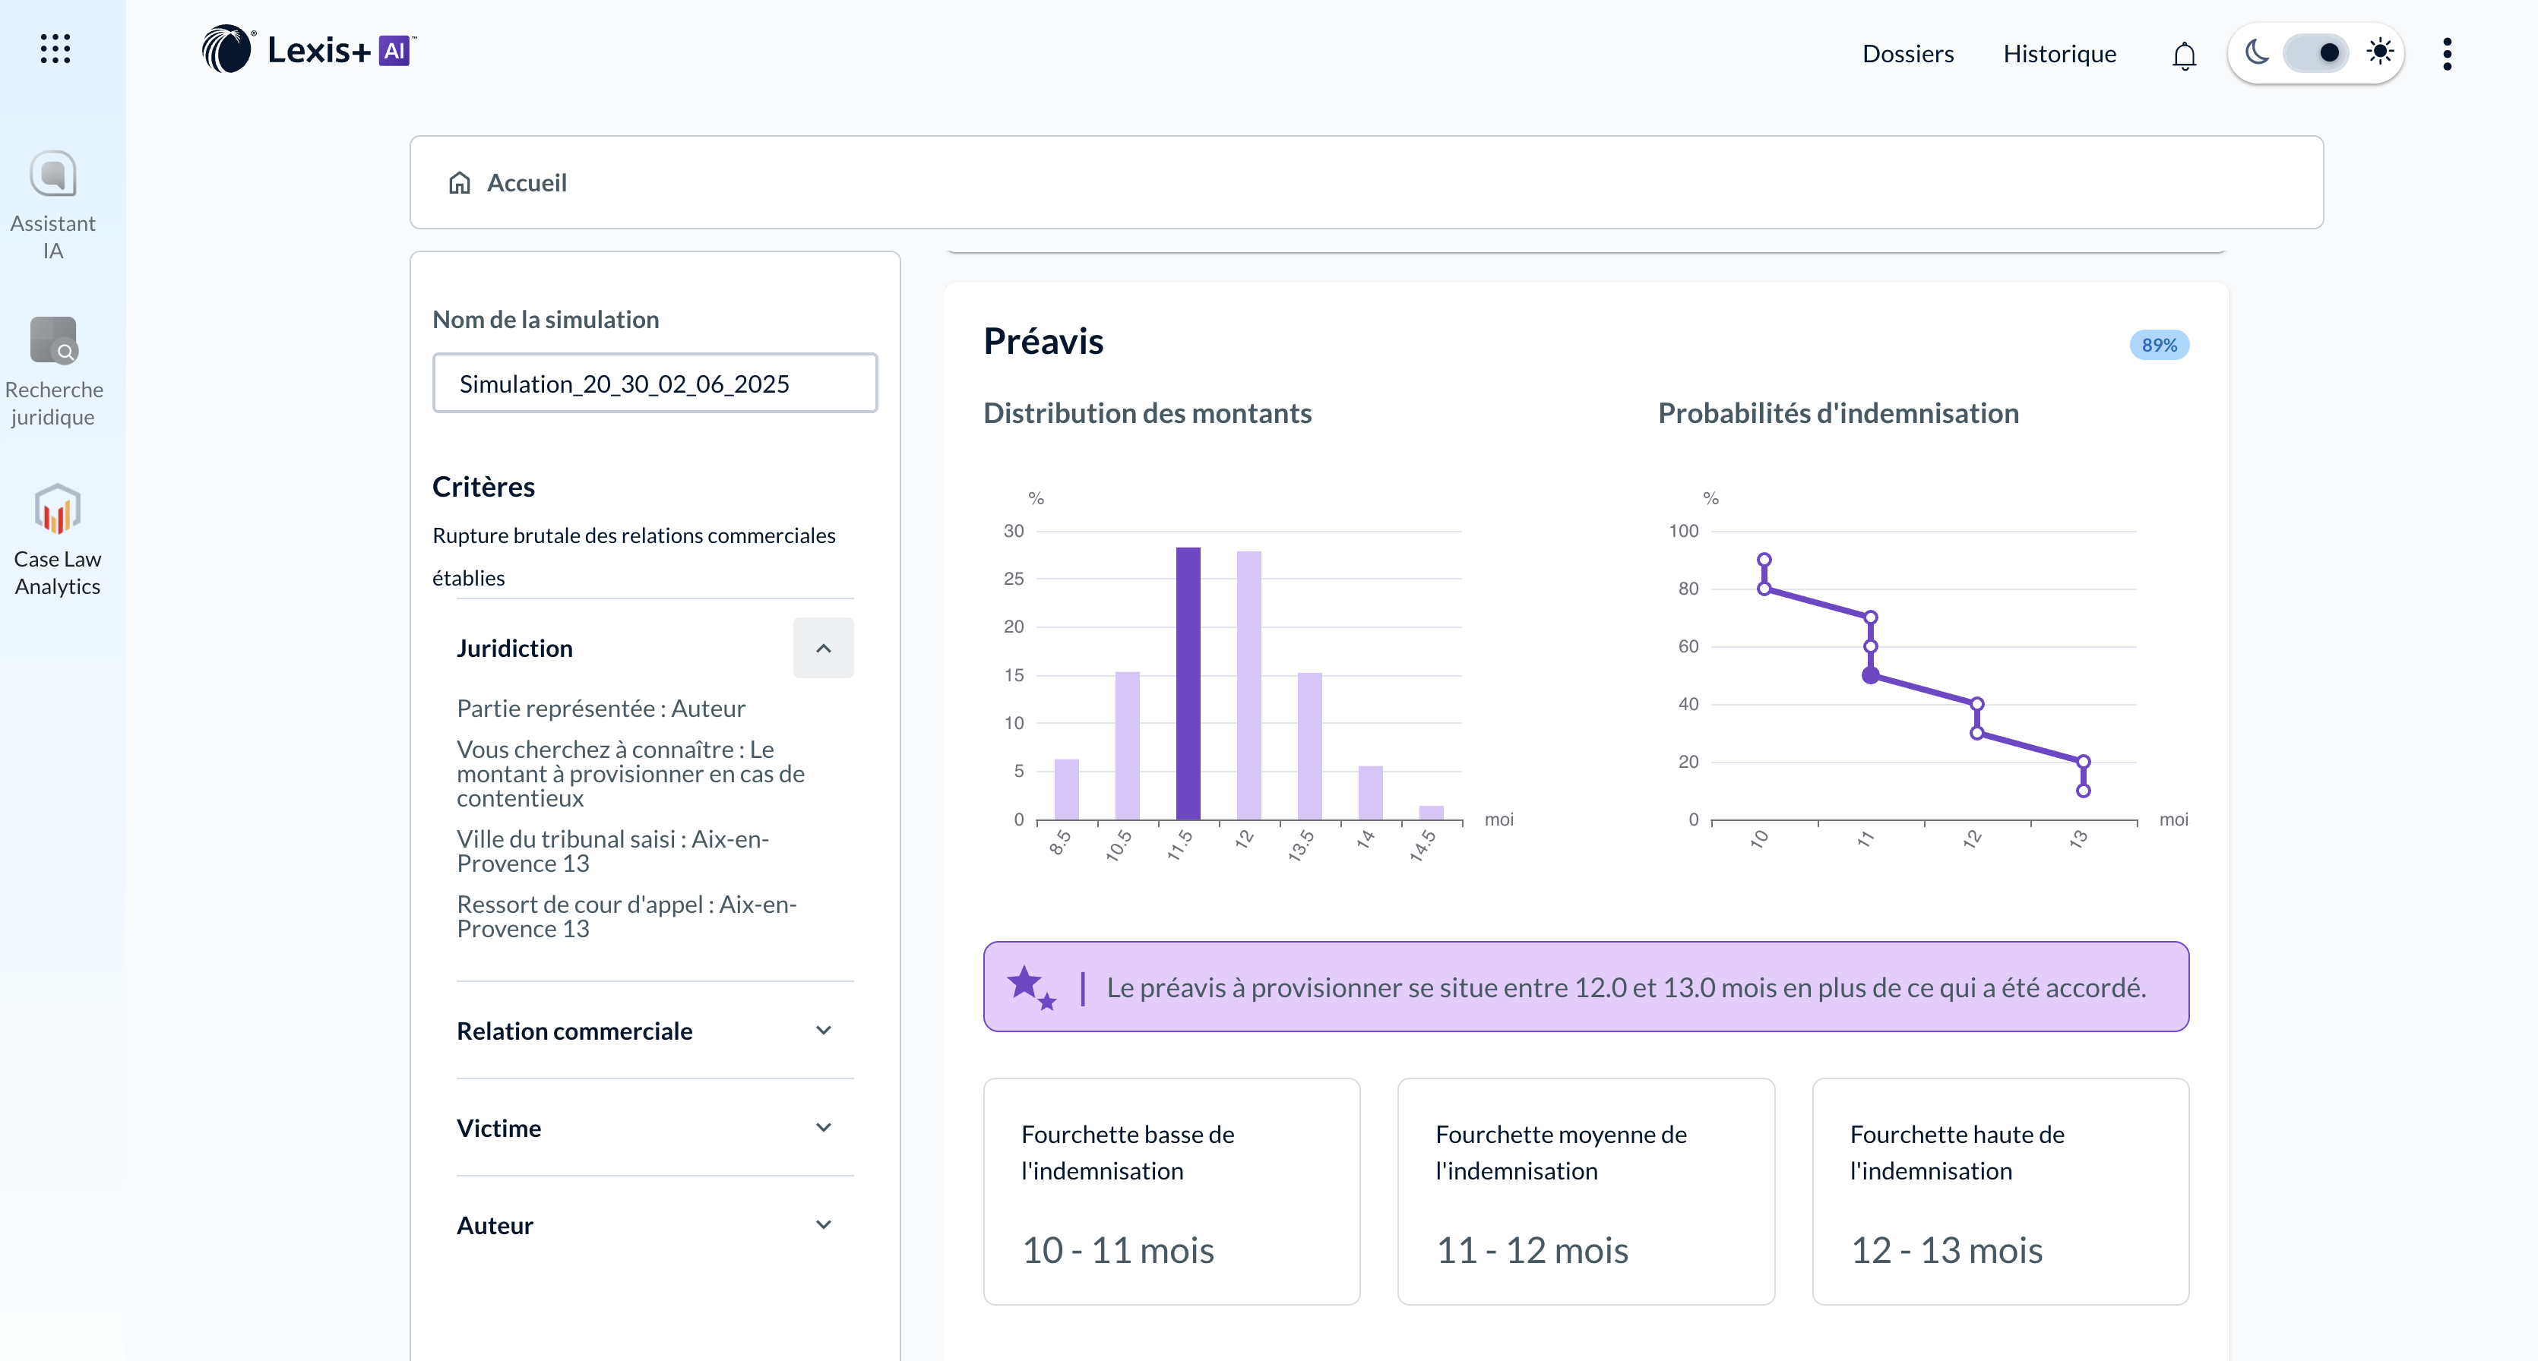Open the Case Law Analytics icon
The height and width of the screenshot is (1361, 2538).
pyautogui.click(x=57, y=509)
